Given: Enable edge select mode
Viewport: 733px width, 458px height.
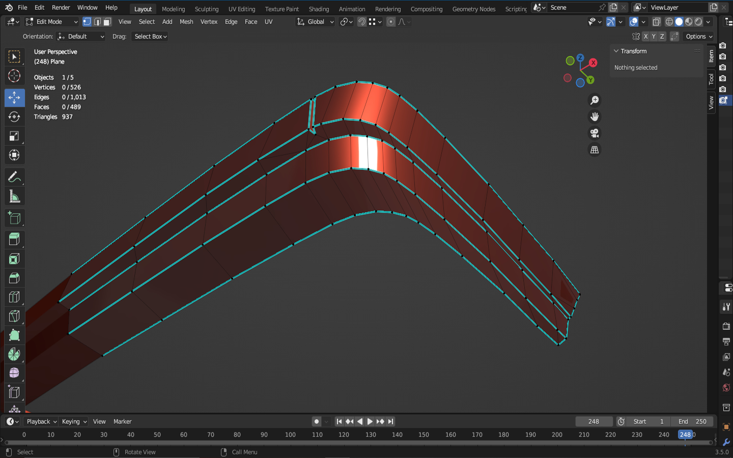Looking at the screenshot, I should coord(97,22).
